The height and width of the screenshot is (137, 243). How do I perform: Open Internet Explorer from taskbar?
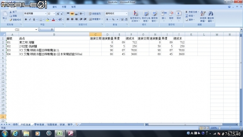pos(15,133)
